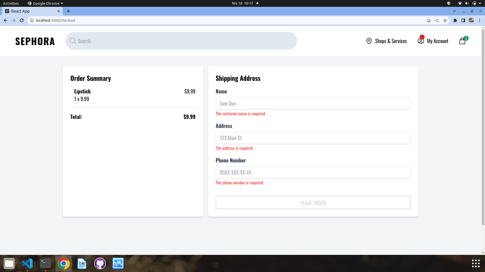Open the browser tab search chevron
This screenshot has width=485, height=272.
pyautogui.click(x=455, y=11)
